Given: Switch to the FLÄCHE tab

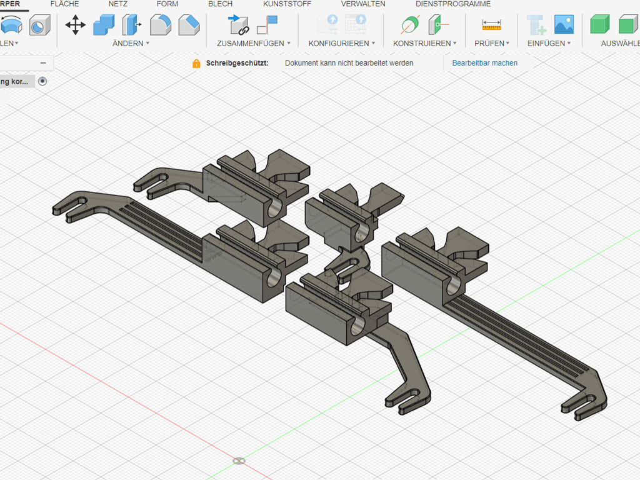Looking at the screenshot, I should click(x=64, y=4).
